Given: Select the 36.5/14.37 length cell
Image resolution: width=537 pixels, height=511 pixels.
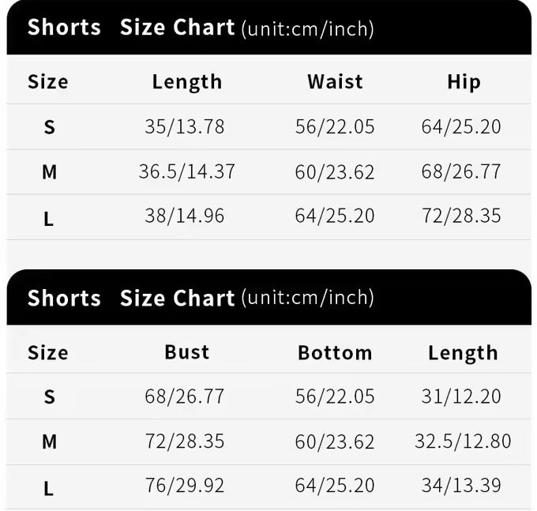Looking at the screenshot, I should [x=187, y=171].
